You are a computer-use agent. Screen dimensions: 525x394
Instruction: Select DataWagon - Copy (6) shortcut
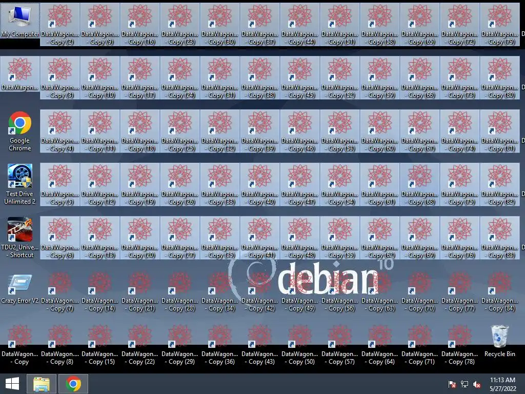tap(60, 238)
